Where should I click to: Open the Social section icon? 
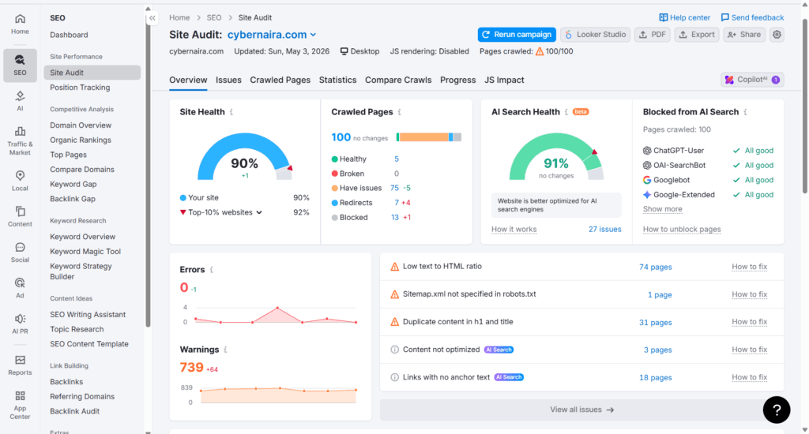[20, 253]
